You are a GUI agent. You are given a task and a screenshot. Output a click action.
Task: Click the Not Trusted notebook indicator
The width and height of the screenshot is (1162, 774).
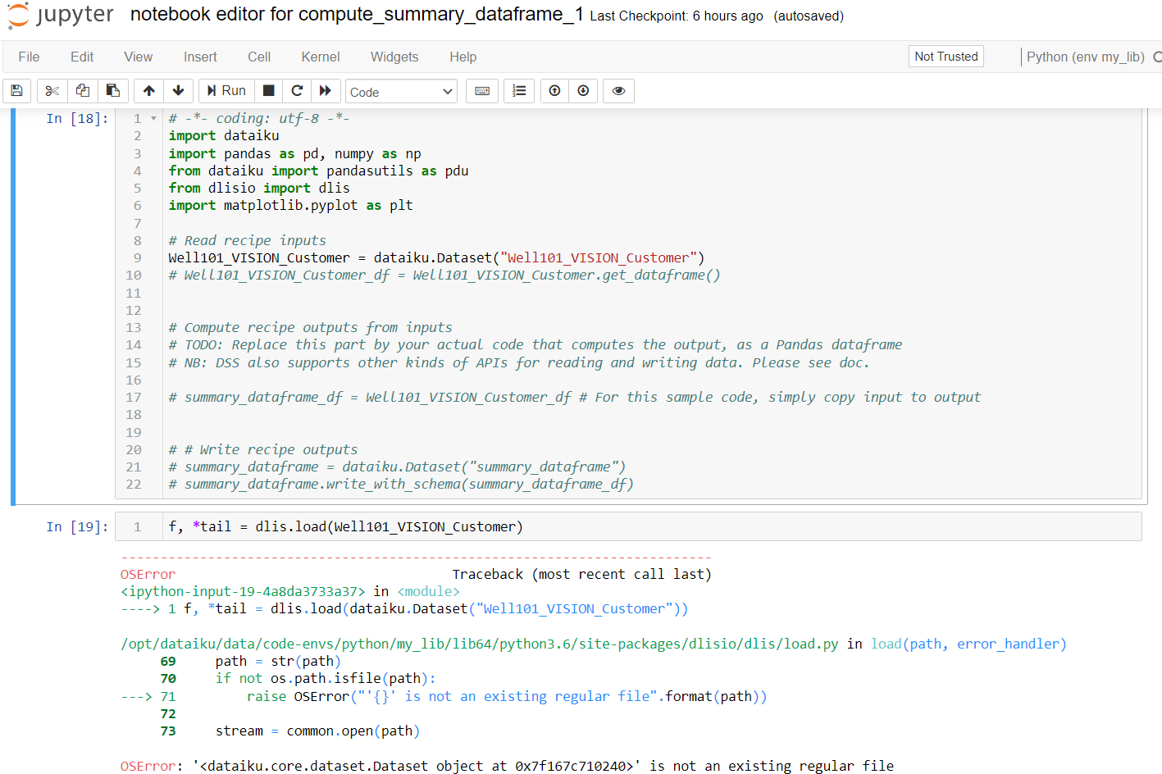946,56
